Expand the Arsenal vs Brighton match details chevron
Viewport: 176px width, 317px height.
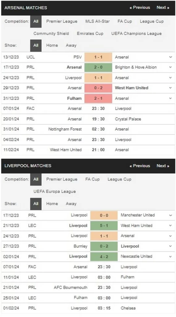(x=170, y=67)
